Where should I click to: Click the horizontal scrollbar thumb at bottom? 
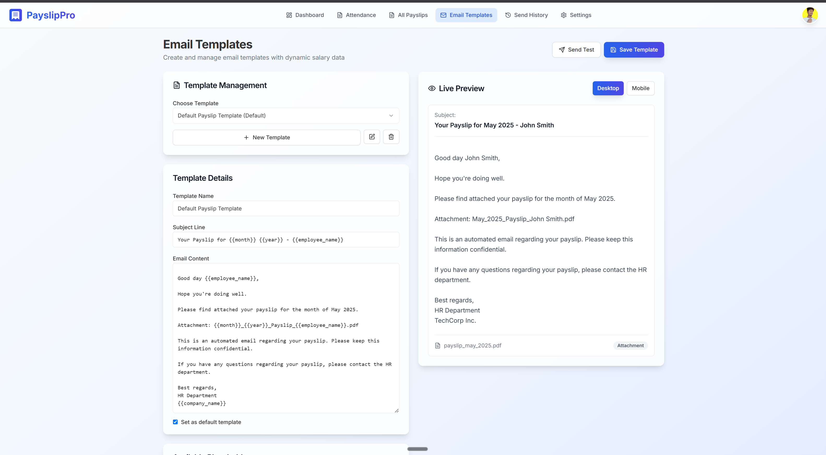point(417,449)
